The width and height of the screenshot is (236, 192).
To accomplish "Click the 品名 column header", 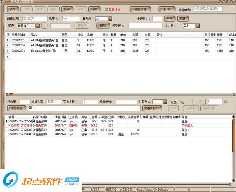I will tap(45, 35).
